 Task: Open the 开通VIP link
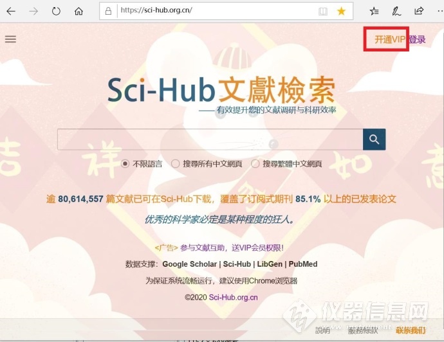click(x=390, y=39)
